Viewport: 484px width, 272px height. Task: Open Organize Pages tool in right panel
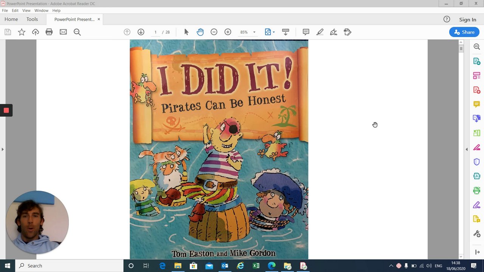477,133
